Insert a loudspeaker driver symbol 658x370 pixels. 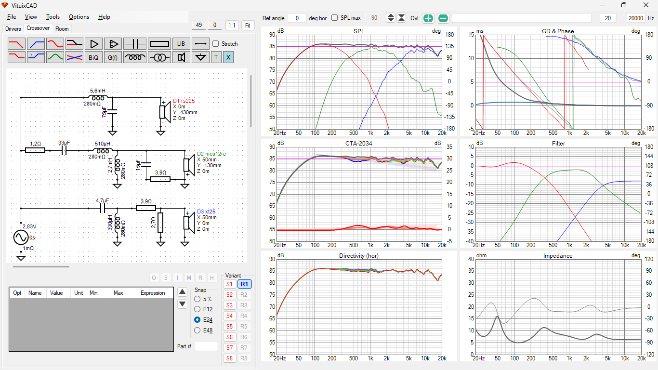click(x=181, y=57)
